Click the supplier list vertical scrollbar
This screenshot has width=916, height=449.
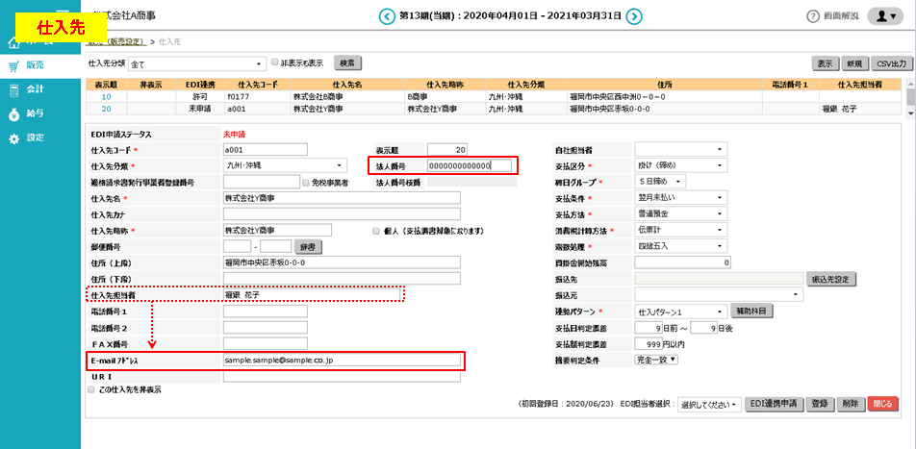click(910, 96)
